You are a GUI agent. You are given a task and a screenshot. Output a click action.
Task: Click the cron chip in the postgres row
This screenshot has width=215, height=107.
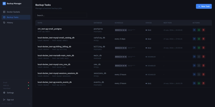coord(121,30)
